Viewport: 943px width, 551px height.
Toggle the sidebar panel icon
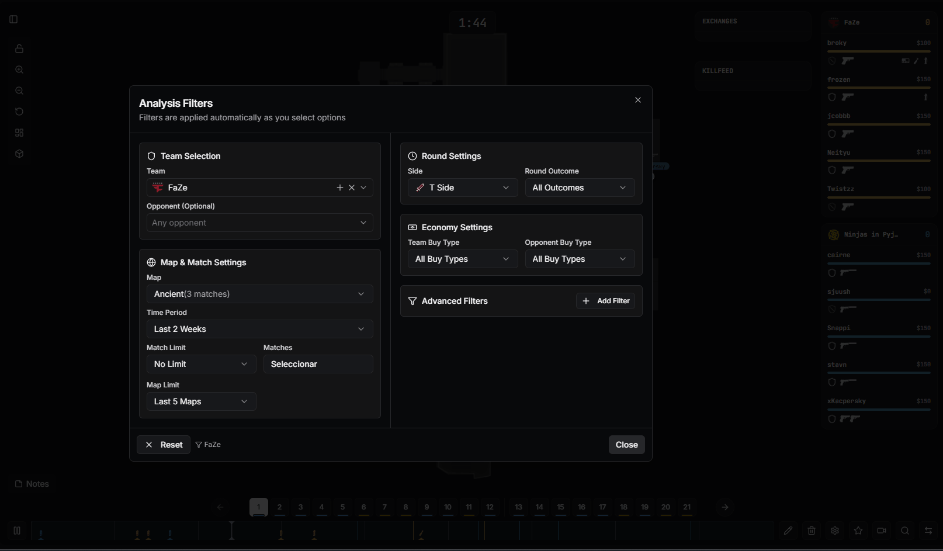13,19
